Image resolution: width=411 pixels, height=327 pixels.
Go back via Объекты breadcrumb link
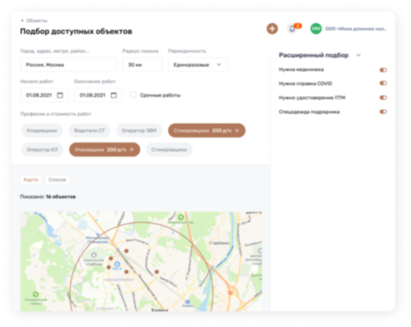point(37,21)
